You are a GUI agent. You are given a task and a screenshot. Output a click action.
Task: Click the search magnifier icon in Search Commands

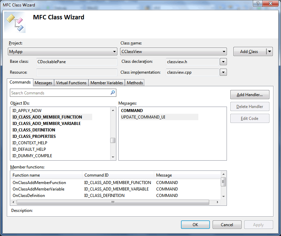point(113,92)
